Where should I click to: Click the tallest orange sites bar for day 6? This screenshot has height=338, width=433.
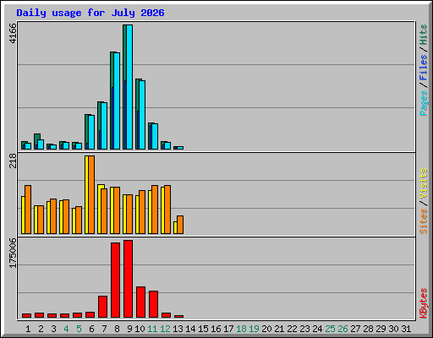coord(91,194)
